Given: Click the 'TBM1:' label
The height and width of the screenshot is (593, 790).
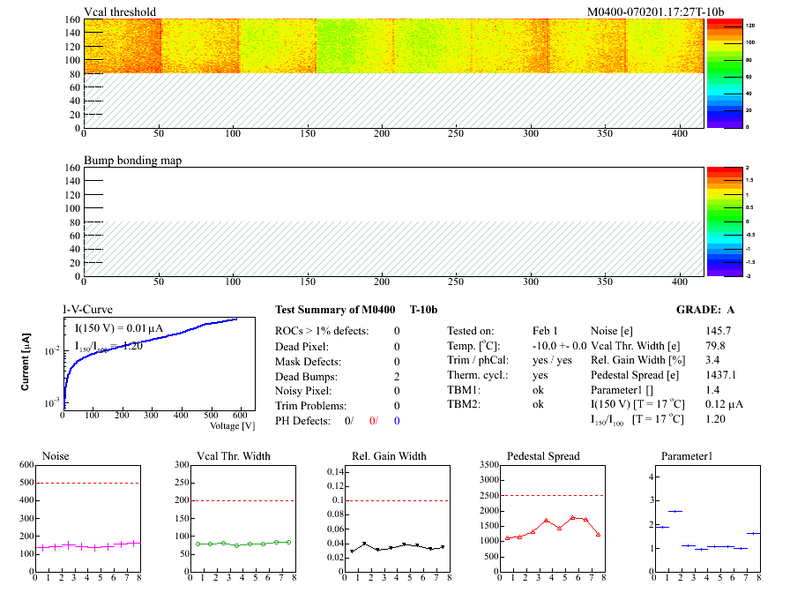Looking at the screenshot, I should tap(464, 390).
